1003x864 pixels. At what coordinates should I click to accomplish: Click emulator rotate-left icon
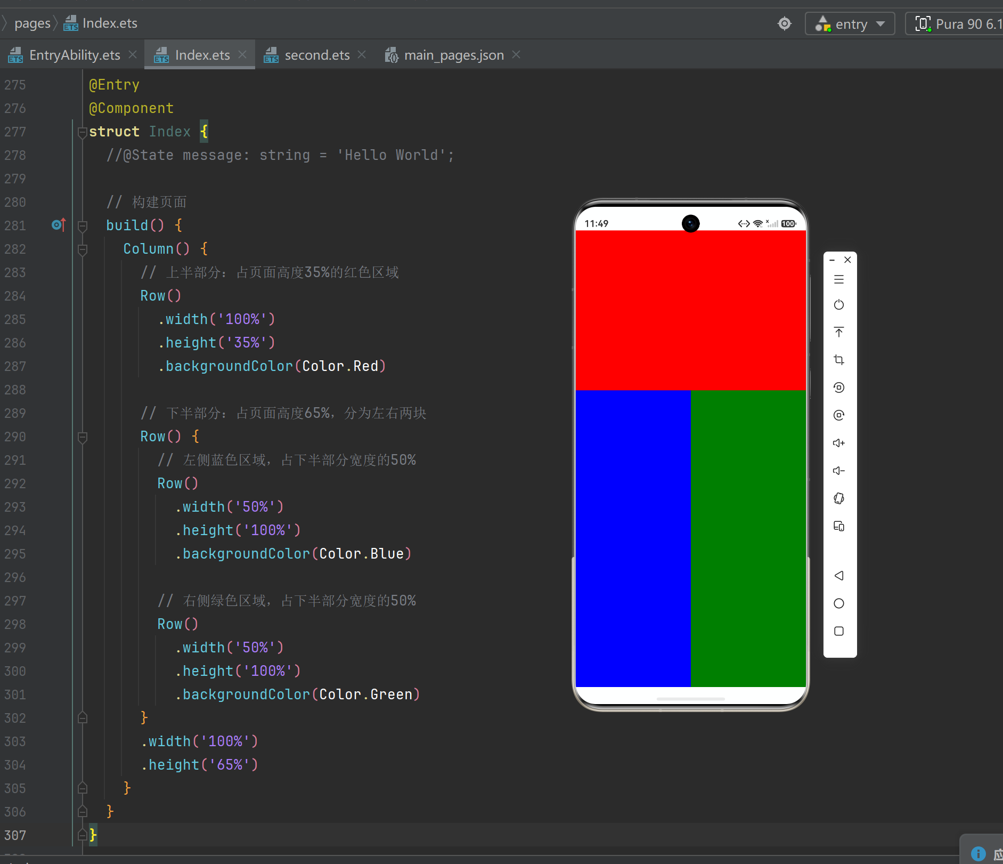tap(839, 387)
